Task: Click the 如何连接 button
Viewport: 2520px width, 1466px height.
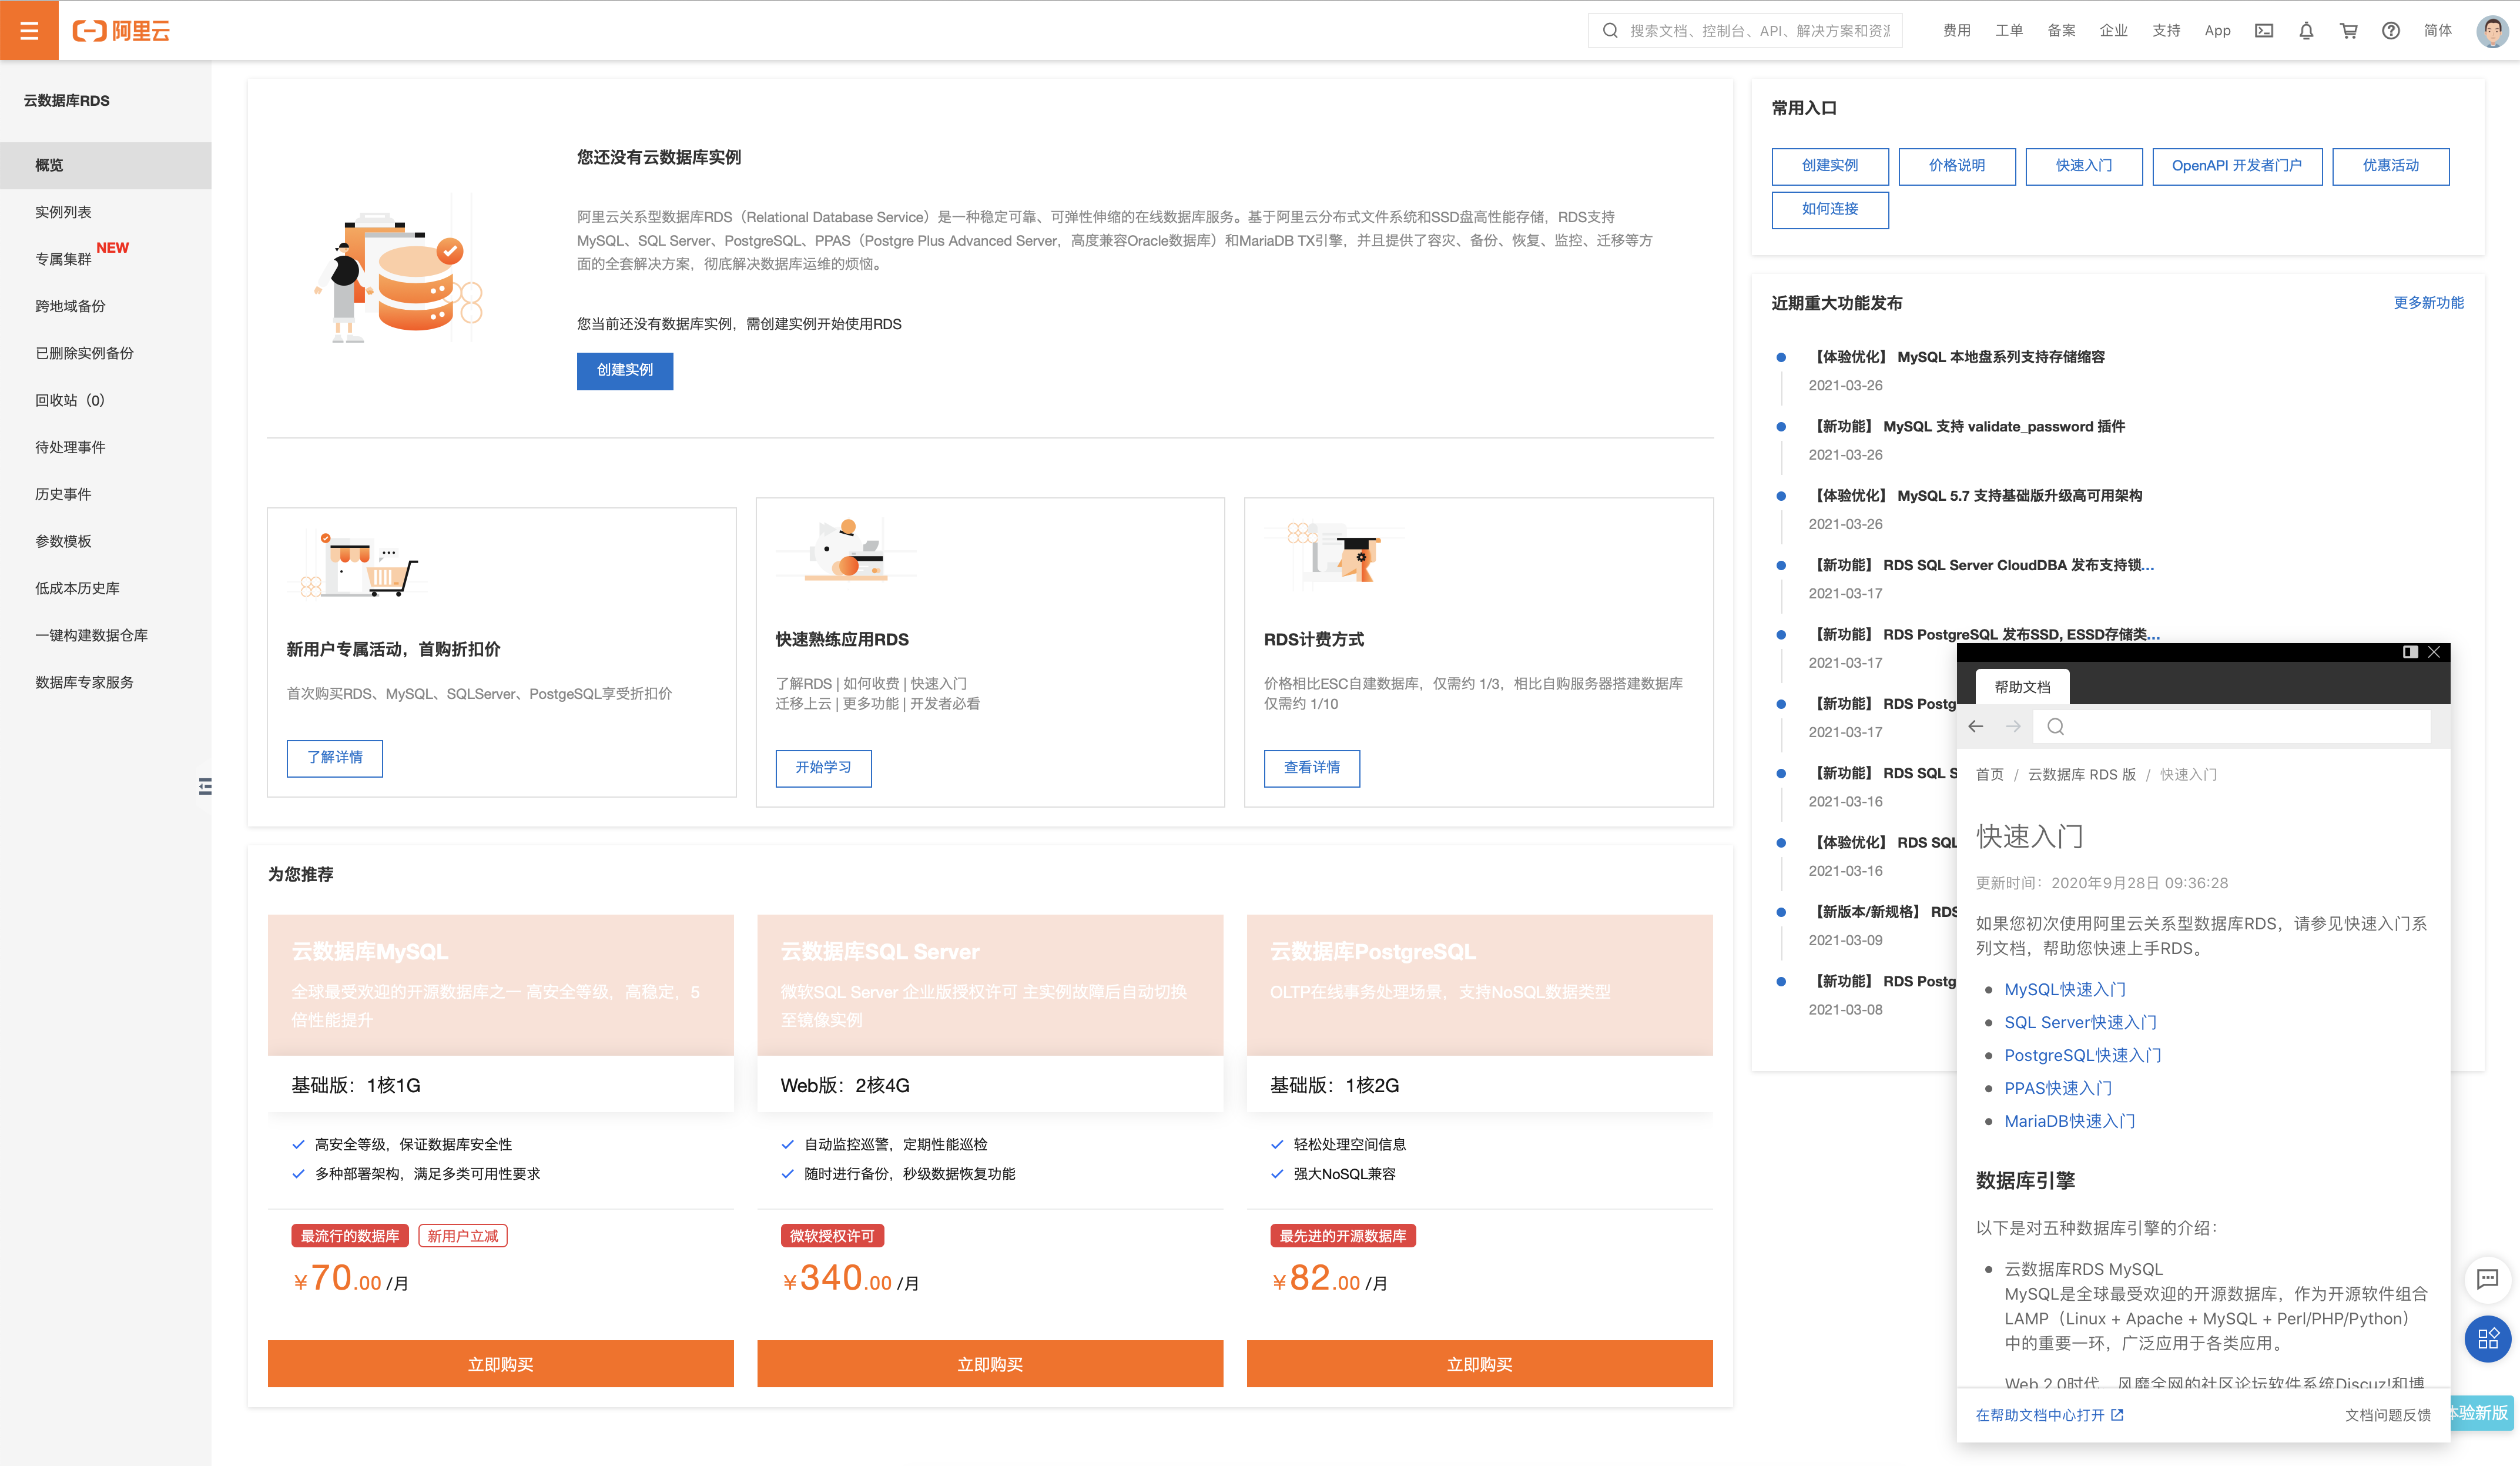Action: [1830, 209]
